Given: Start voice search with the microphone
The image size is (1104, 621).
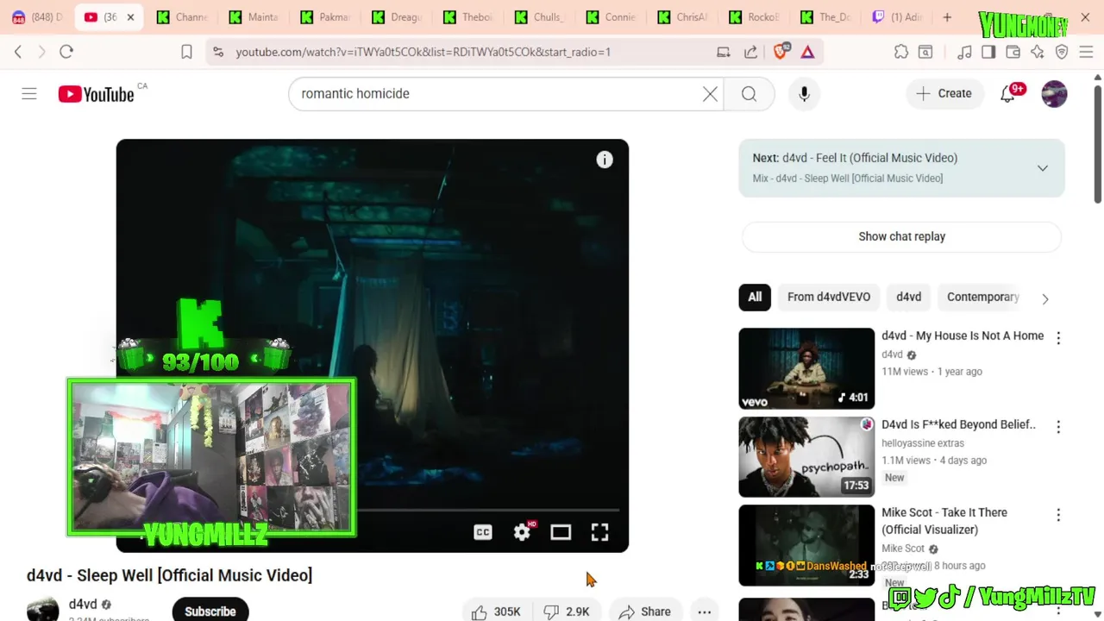Looking at the screenshot, I should pos(804,94).
